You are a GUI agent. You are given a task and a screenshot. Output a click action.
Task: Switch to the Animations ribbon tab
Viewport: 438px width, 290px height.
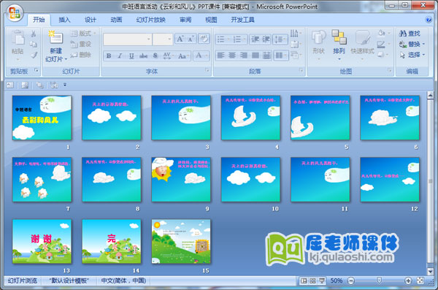pos(116,20)
